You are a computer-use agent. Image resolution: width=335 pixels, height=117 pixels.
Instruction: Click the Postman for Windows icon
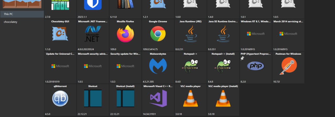point(288,66)
